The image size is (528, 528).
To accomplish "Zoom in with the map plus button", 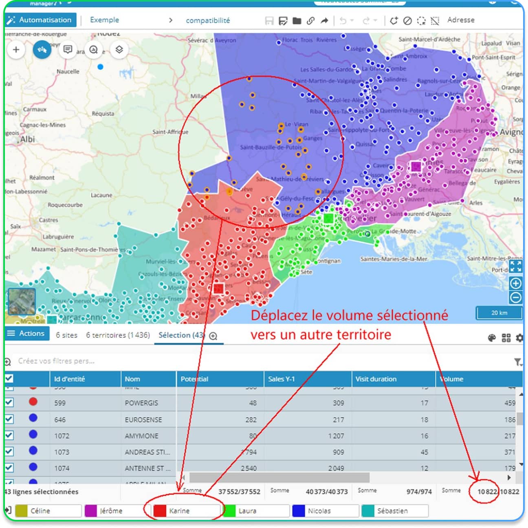I will click(516, 283).
